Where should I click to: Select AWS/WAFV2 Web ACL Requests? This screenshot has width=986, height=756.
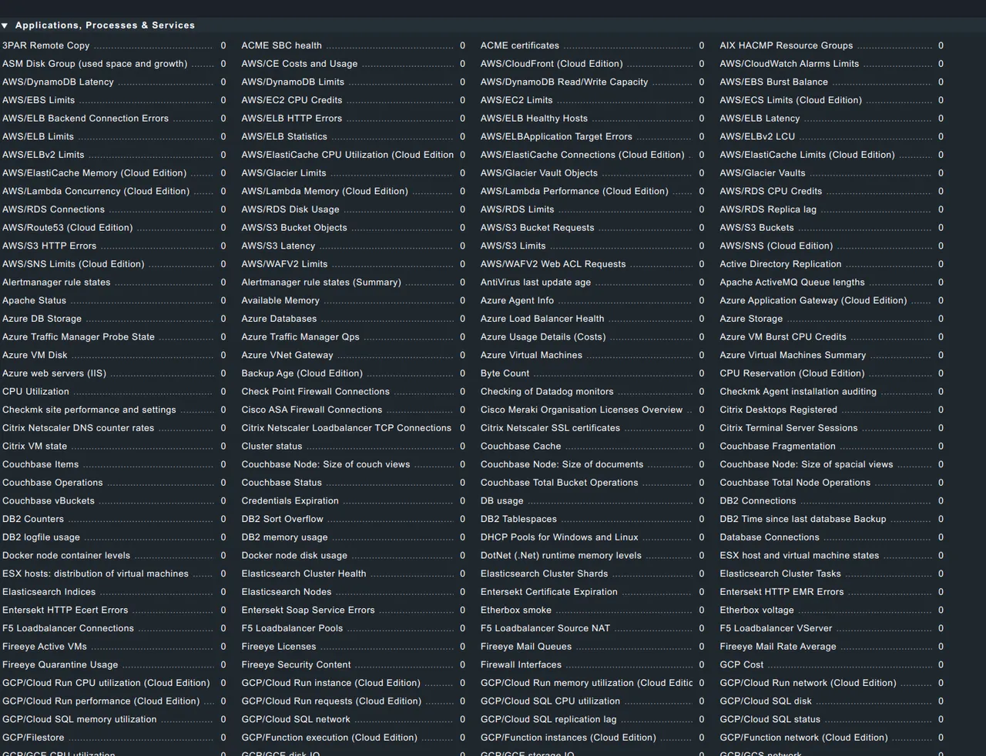click(553, 264)
